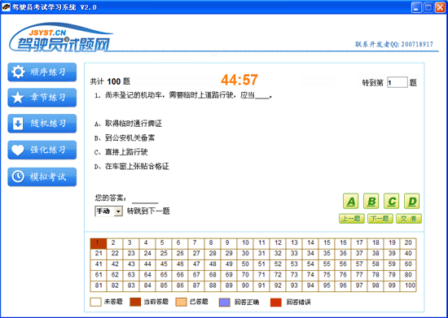
Task: Jump to question 1 in grid
Action: tap(99, 243)
